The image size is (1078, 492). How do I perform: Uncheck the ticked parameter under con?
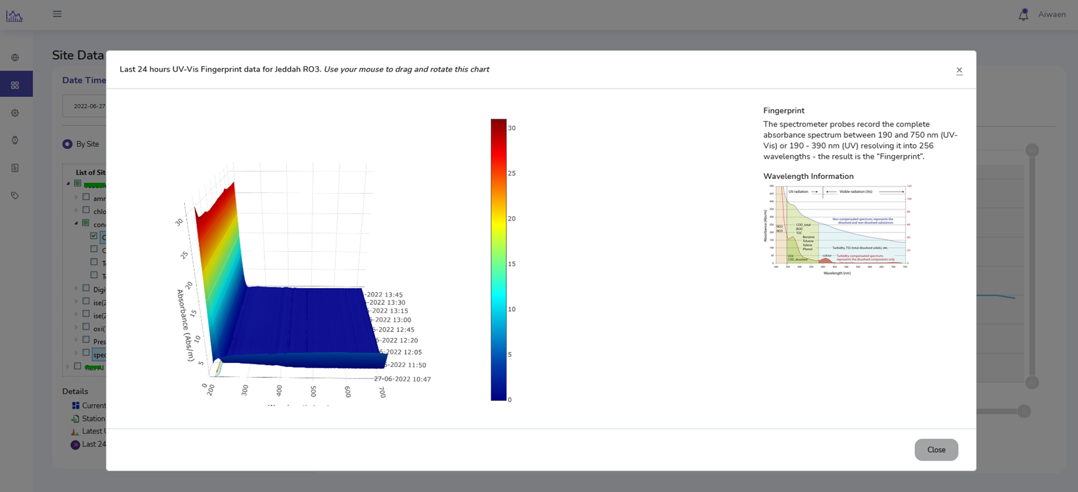coord(94,236)
